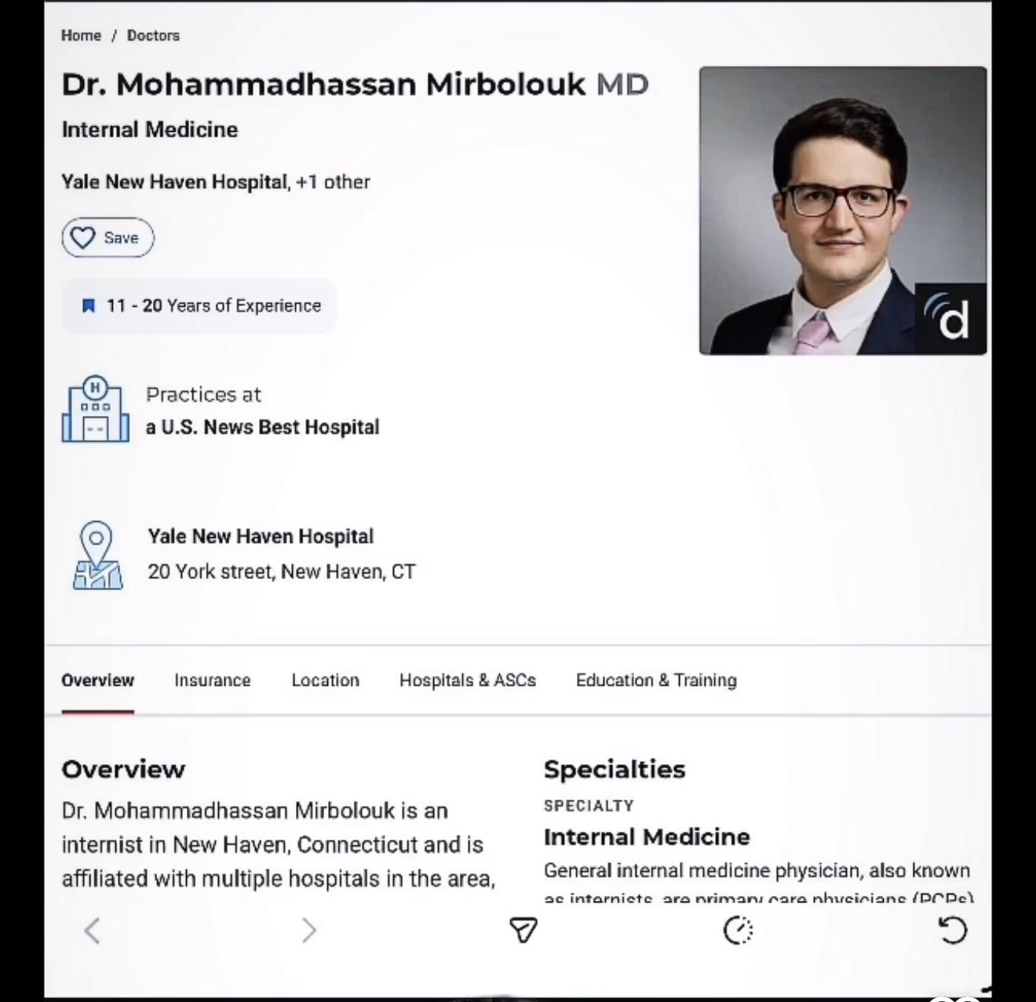Screen dimensions: 1036x1002
Task: Reload the page with the refresh icon
Action: [x=953, y=931]
